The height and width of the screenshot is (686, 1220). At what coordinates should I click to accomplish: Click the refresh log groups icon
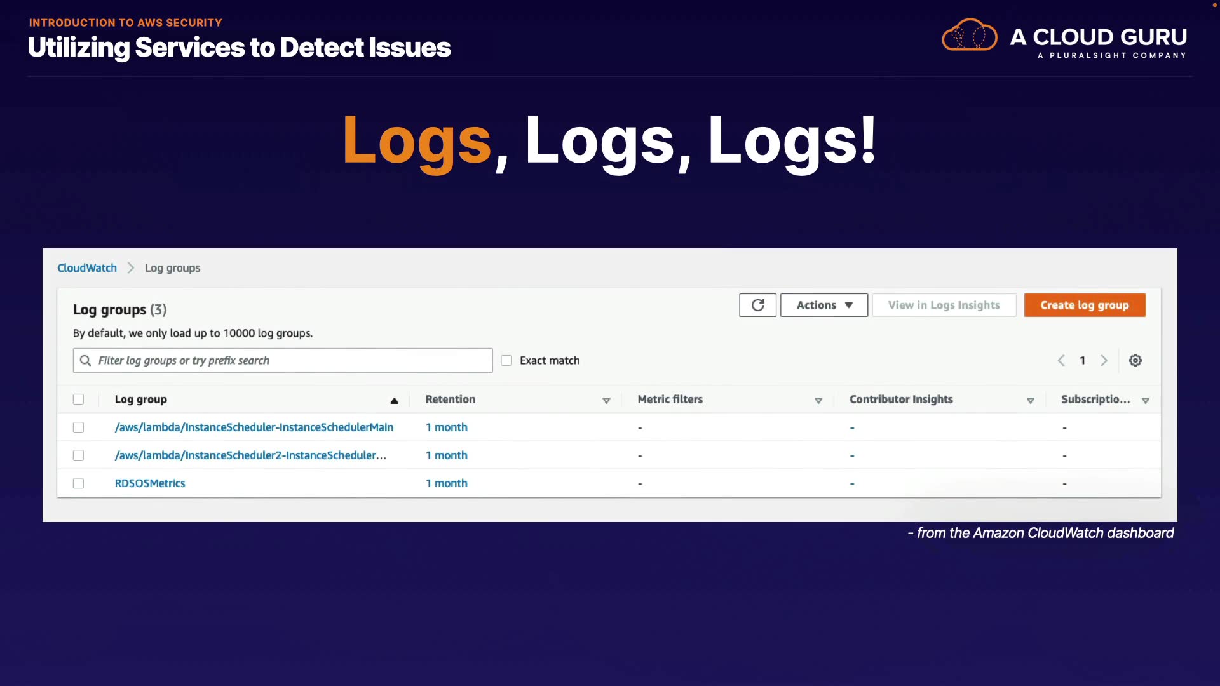[x=757, y=306]
